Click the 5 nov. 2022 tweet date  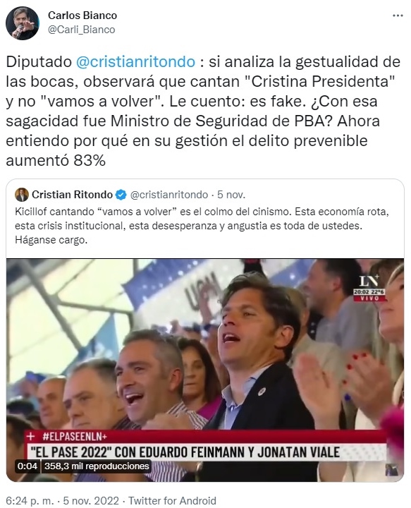(91, 500)
